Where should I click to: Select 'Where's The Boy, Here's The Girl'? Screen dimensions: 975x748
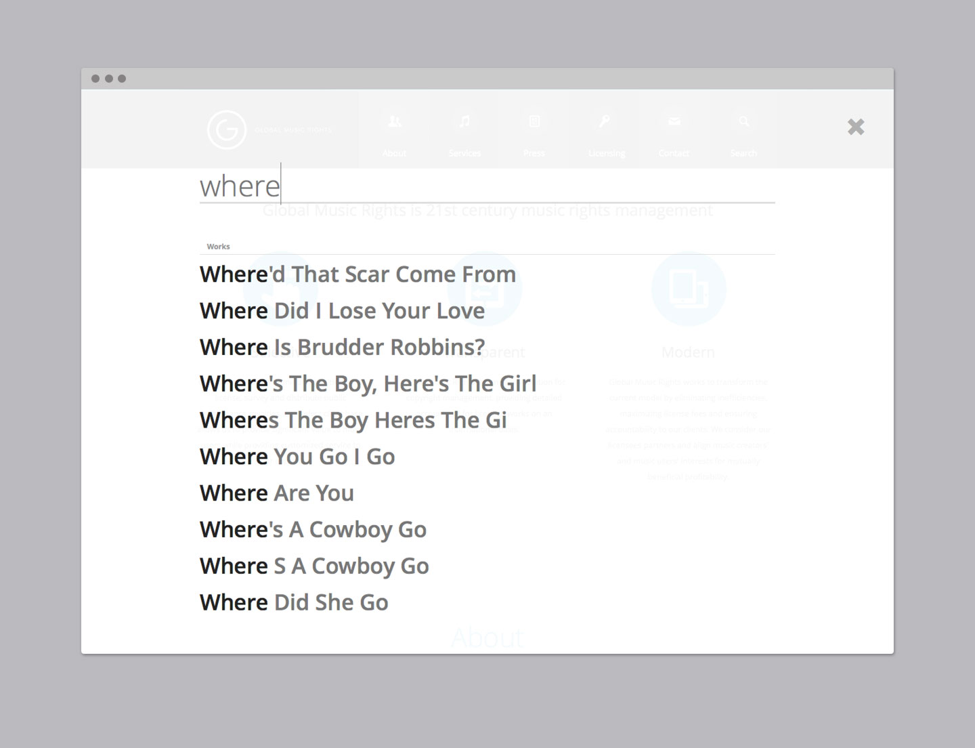pos(368,384)
